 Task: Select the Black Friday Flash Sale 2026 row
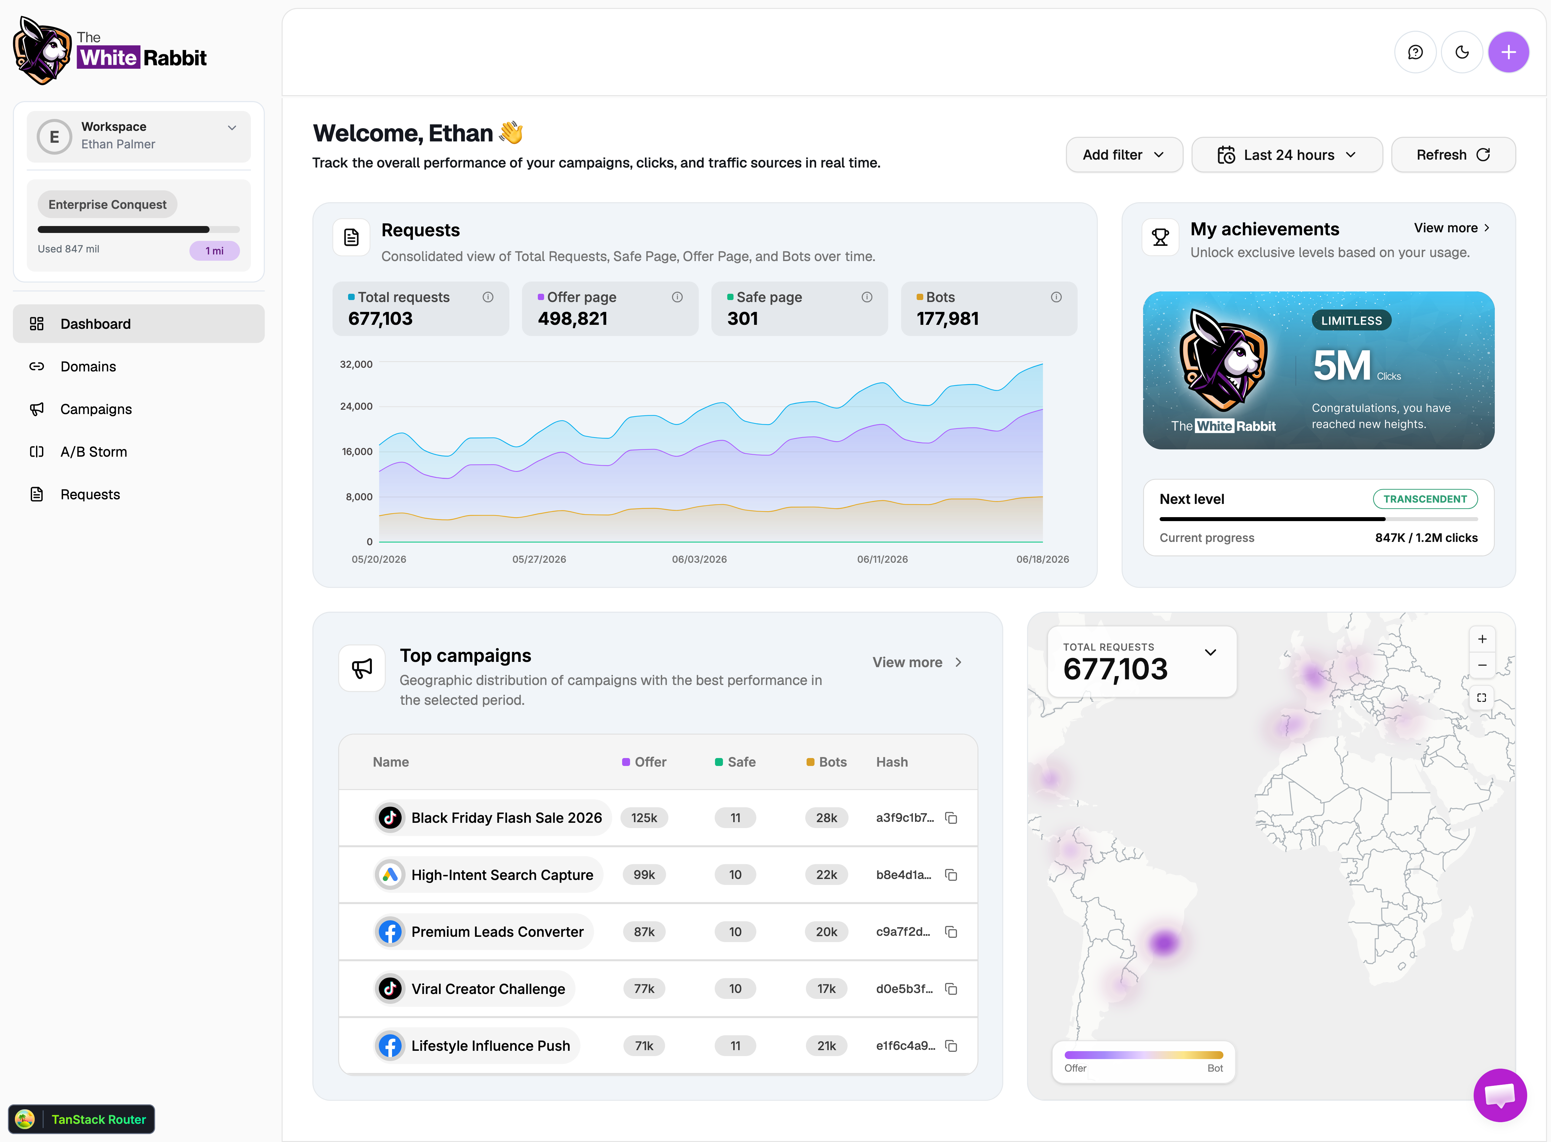pyautogui.click(x=657, y=818)
